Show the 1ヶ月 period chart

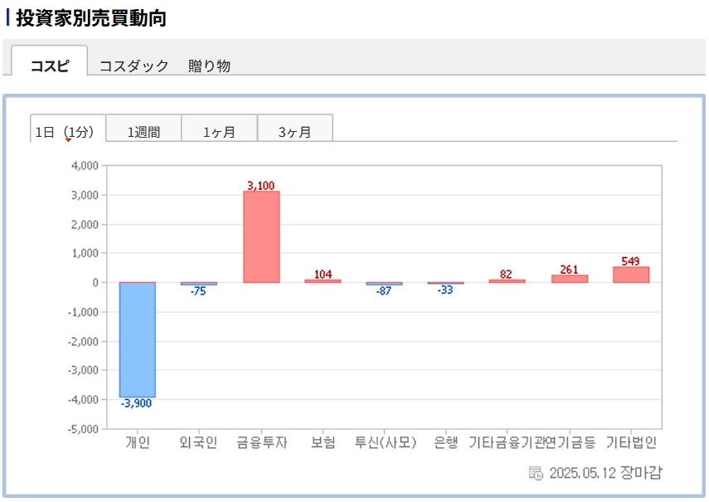pos(219,131)
